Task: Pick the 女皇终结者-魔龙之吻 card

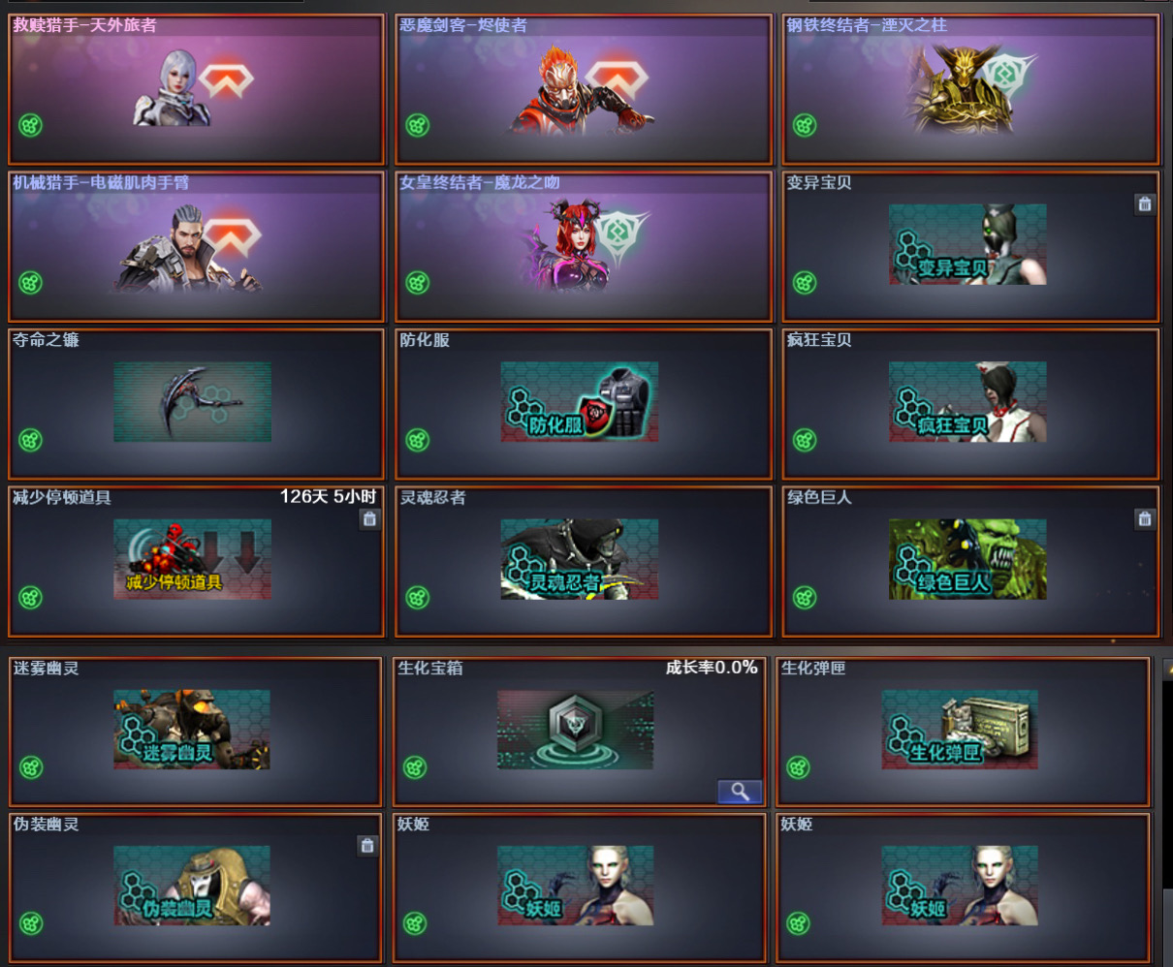Action: [x=584, y=246]
